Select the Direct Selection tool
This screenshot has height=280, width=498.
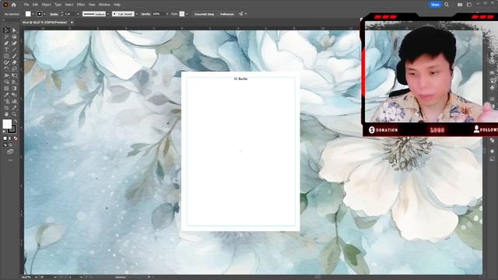[x=14, y=30]
